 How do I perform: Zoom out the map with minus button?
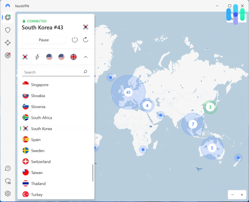point(232,195)
